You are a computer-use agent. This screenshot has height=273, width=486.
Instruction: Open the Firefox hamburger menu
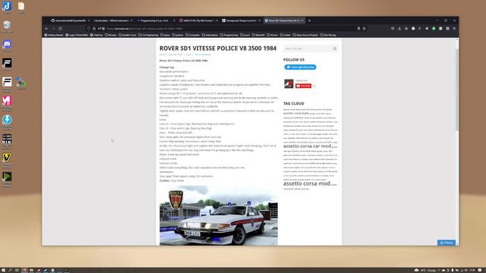tap(454, 29)
